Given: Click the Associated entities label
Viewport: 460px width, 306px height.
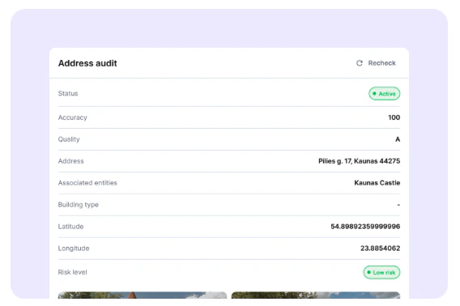Looking at the screenshot, I should coord(87,183).
